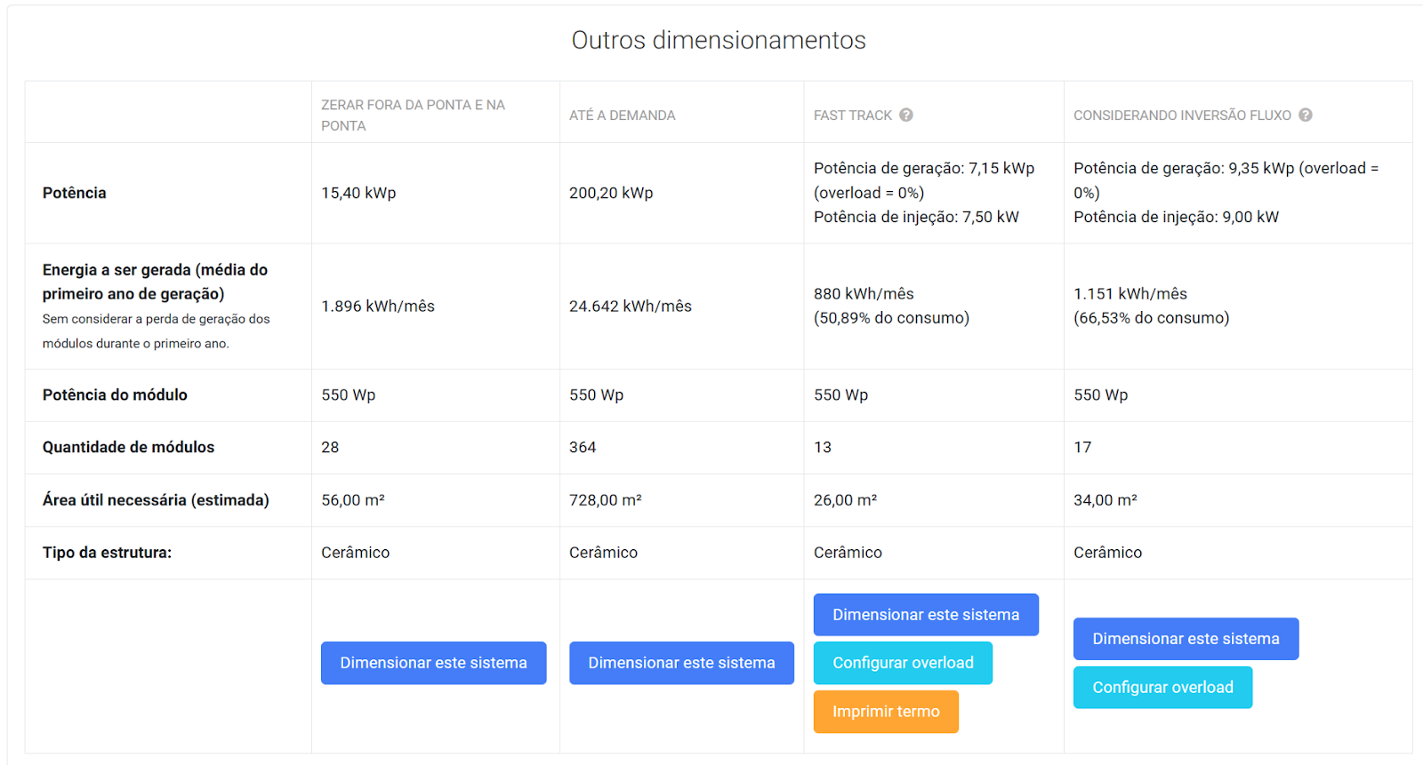Click 550 Wp in the Fast Track column
The width and height of the screenshot is (1423, 765).
point(840,395)
